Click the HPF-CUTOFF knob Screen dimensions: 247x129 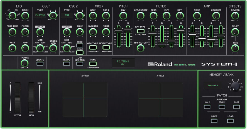[141, 48]
